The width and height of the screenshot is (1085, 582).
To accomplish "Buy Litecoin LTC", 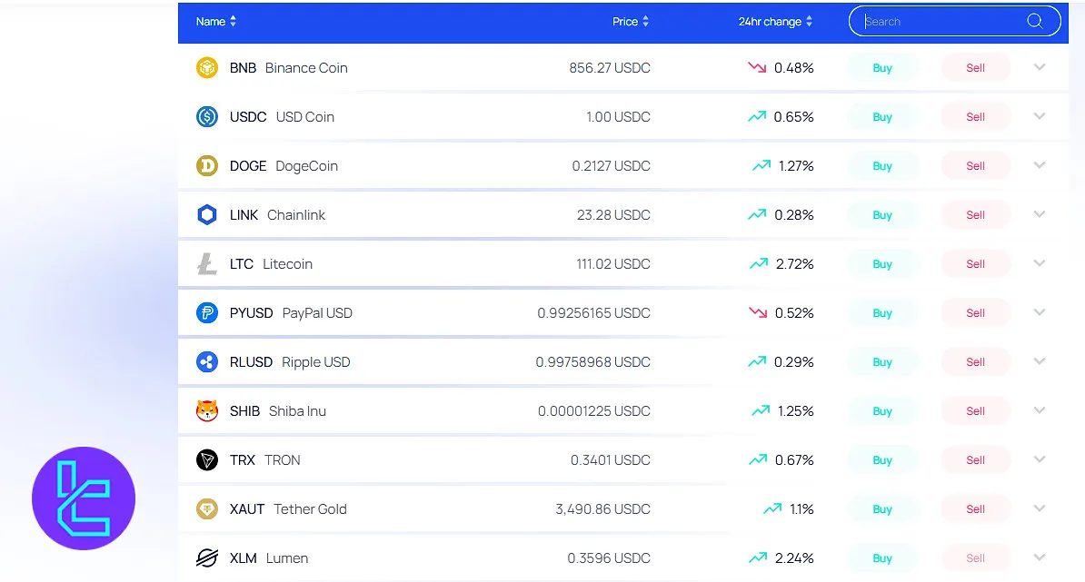I will (x=882, y=264).
